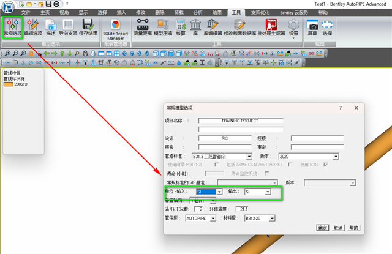The width and height of the screenshot is (392, 254).
Task: Click 设计 field containing SKJ
Action: pyautogui.click(x=225, y=138)
